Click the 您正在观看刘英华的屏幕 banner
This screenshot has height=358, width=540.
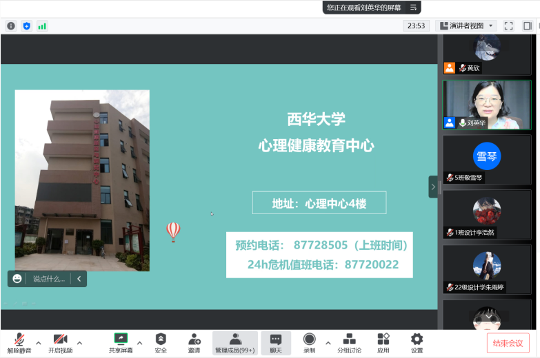click(363, 7)
